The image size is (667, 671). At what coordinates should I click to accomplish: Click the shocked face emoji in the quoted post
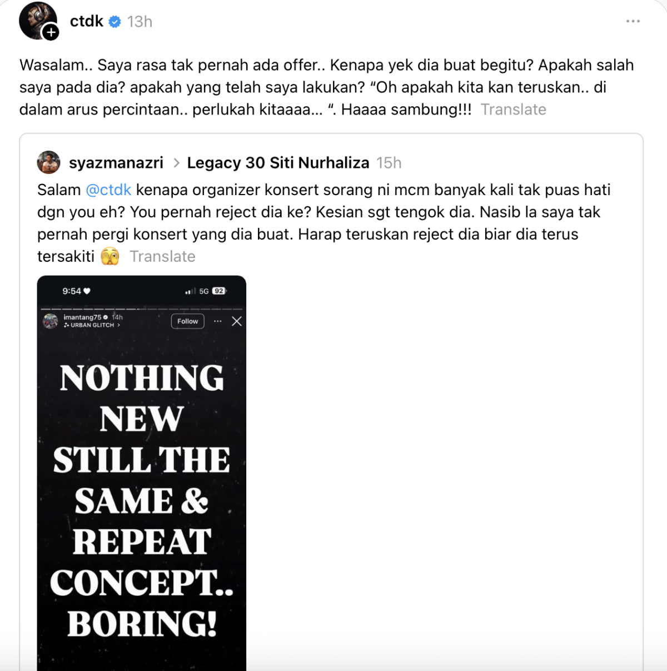tap(110, 256)
